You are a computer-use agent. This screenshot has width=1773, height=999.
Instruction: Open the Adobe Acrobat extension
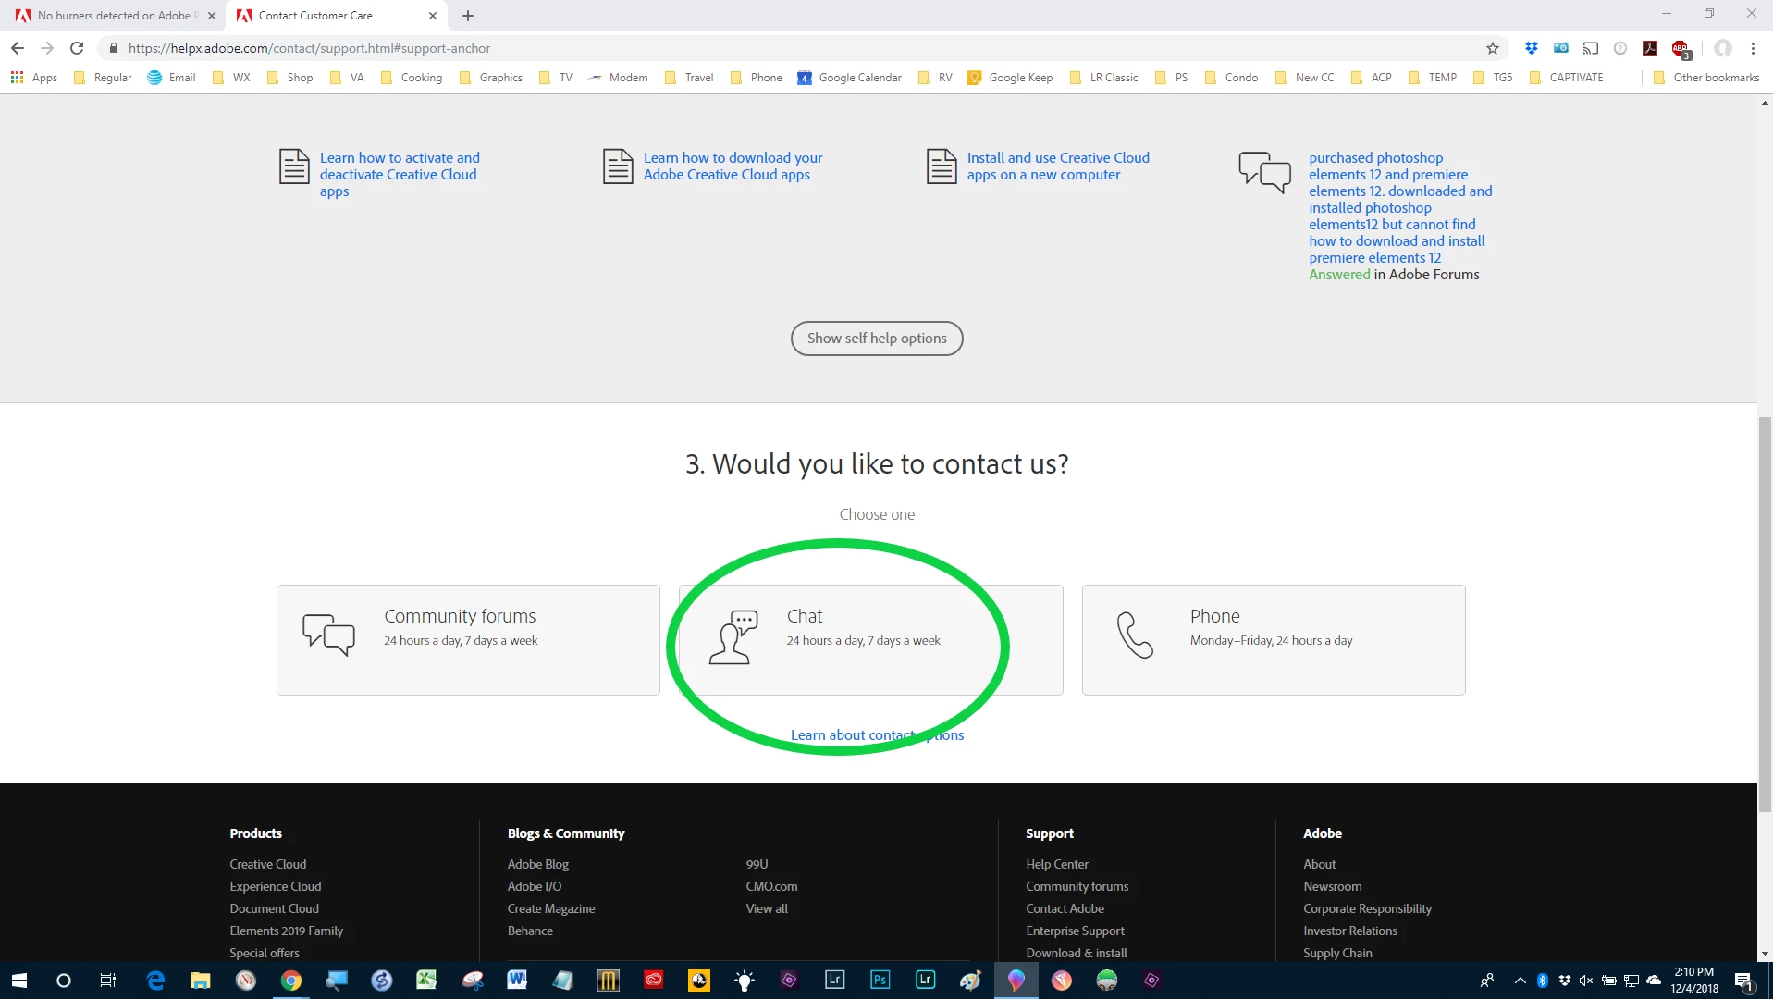click(1650, 48)
